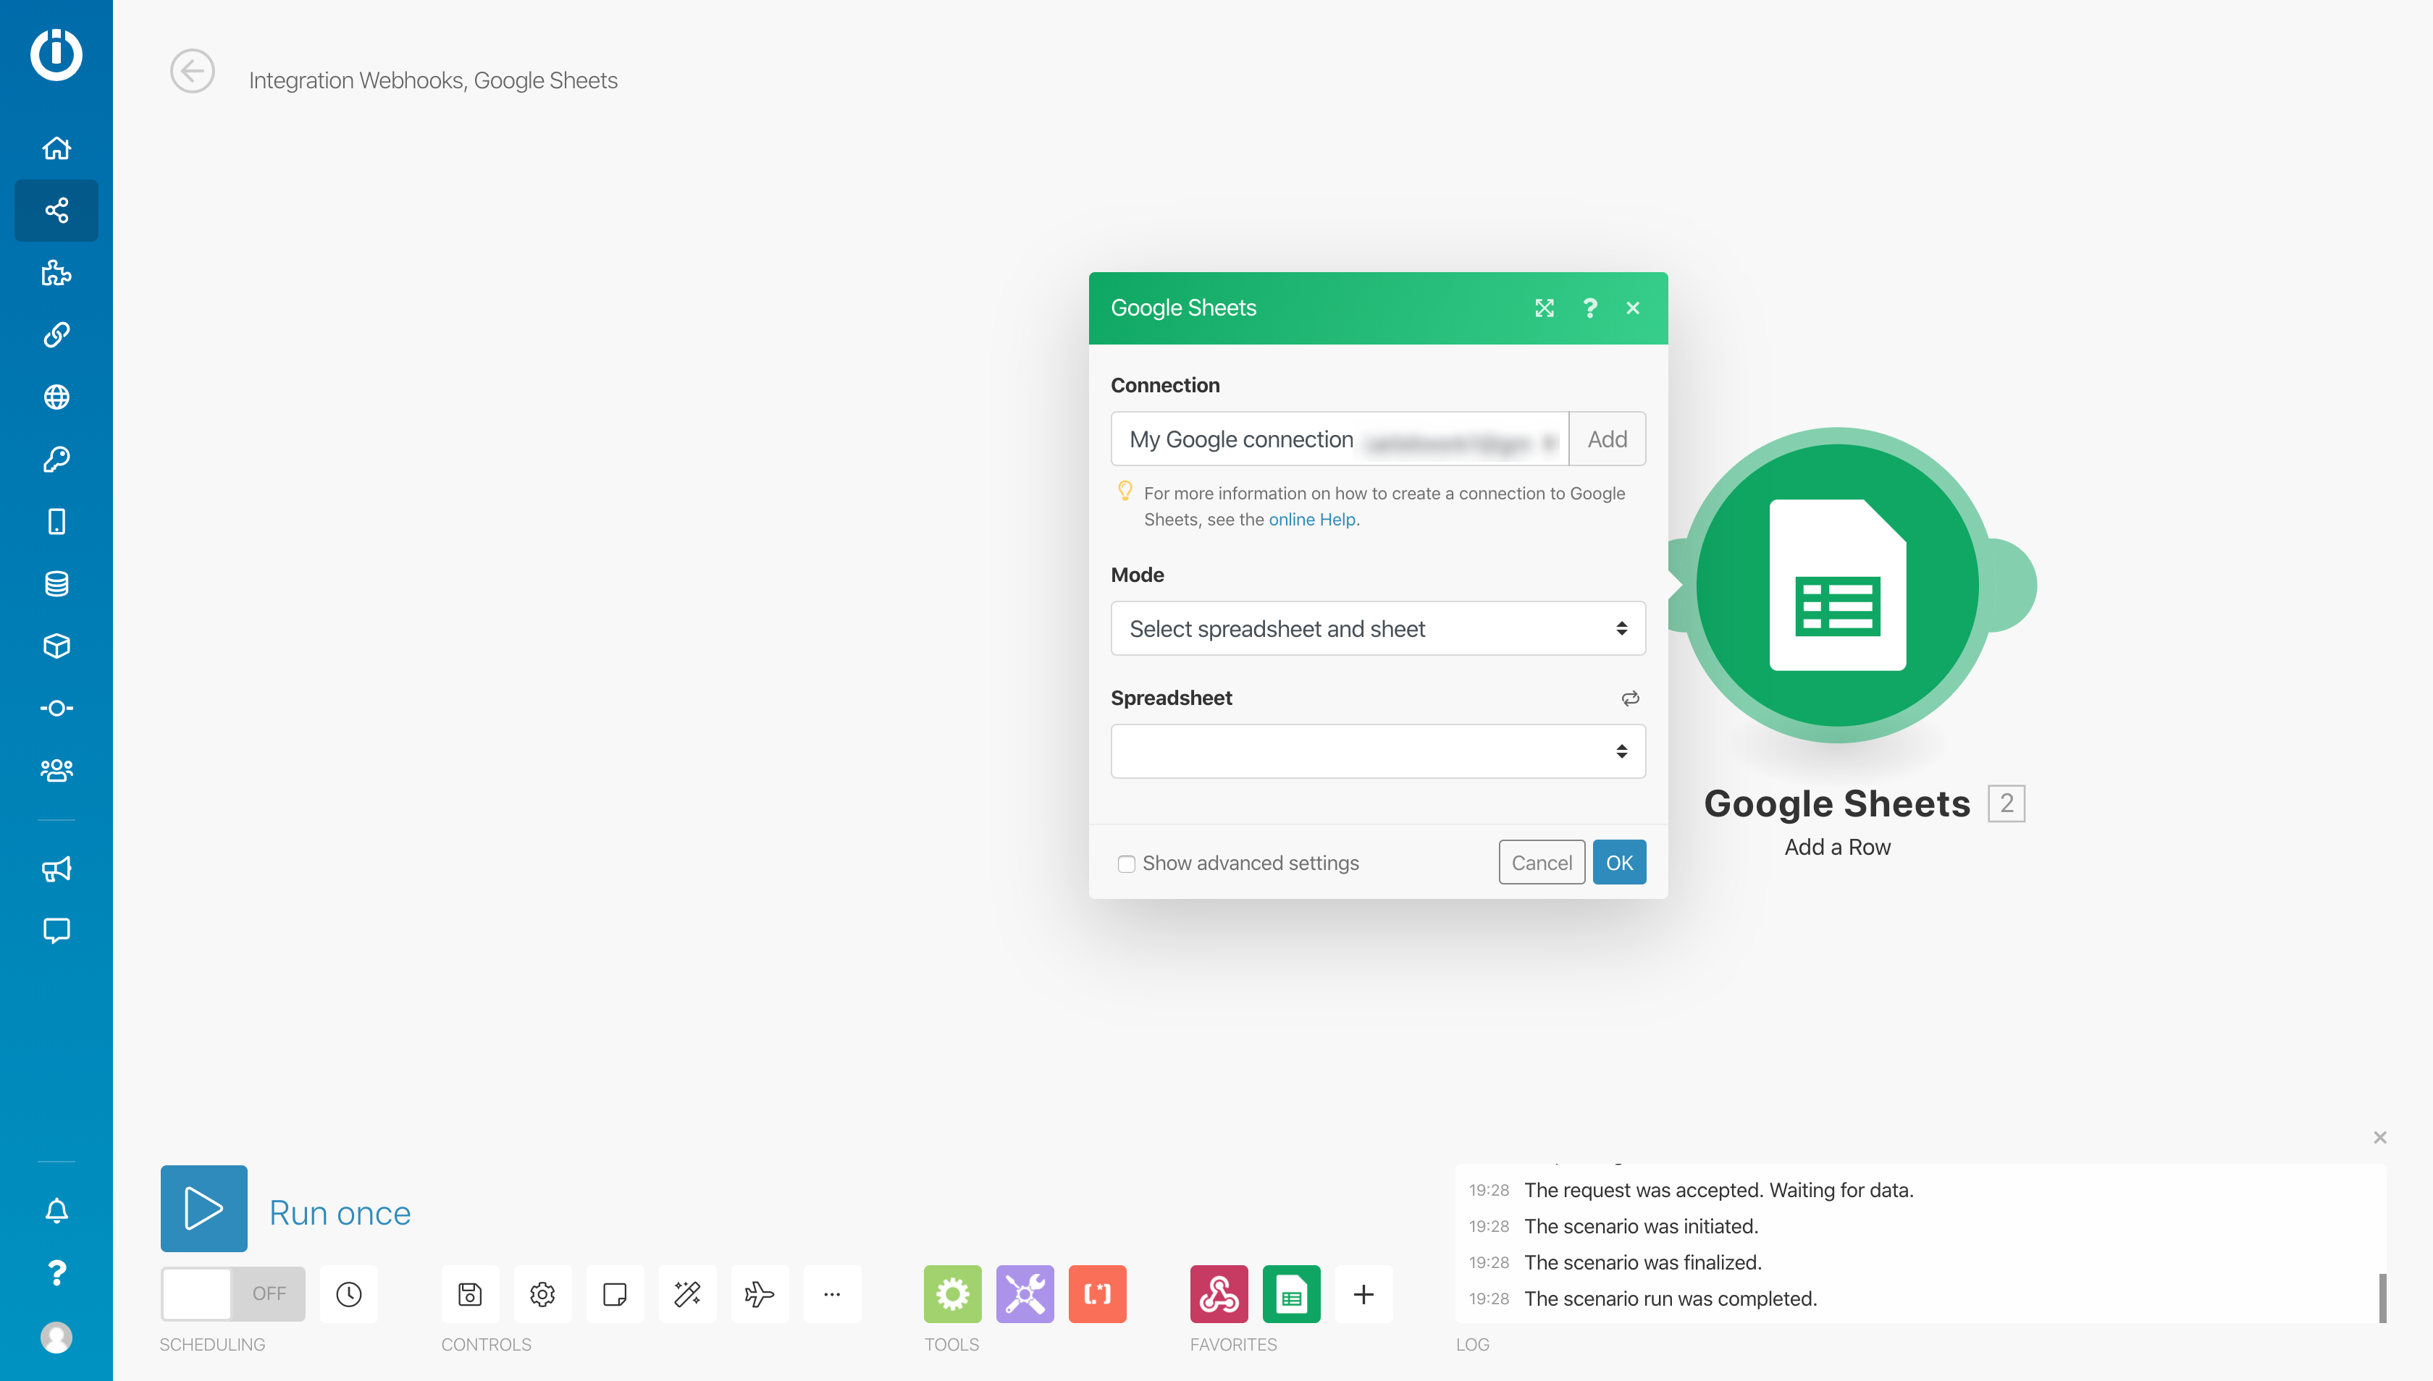
Task: Click the module number 2 badge
Action: coord(2007,803)
